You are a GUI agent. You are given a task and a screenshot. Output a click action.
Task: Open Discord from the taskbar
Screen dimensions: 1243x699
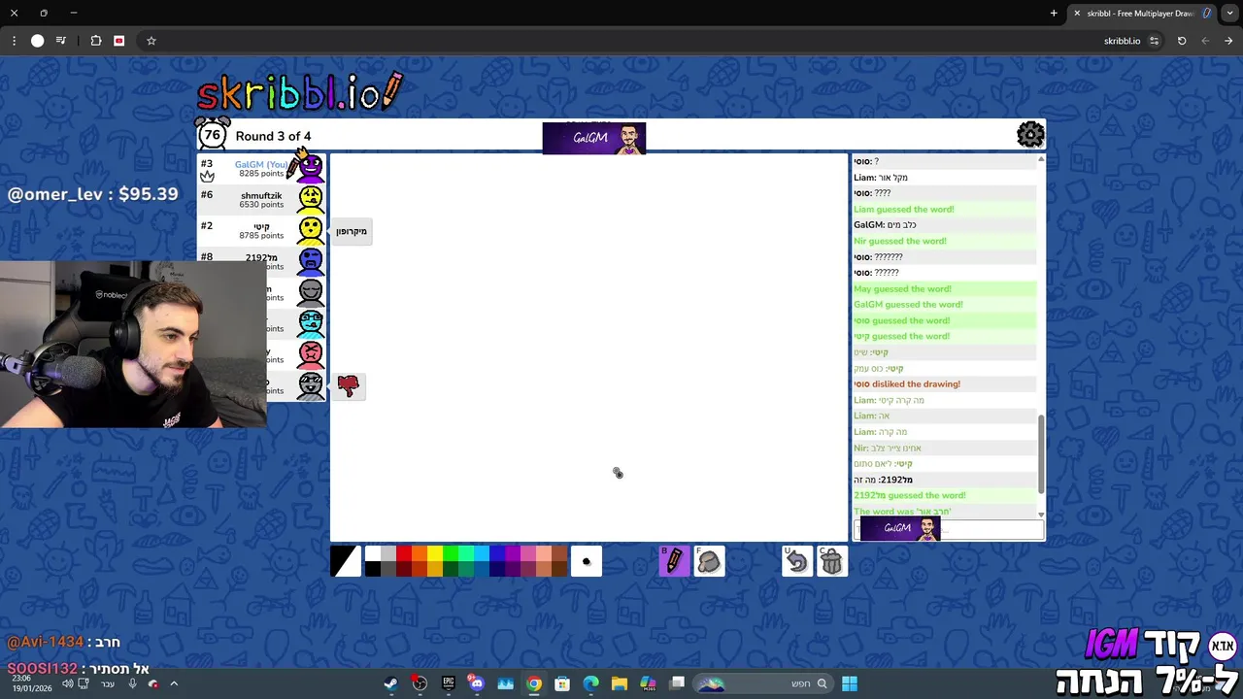pos(477,683)
